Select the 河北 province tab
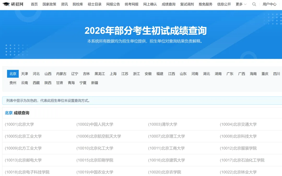The height and width of the screenshot is (176, 282). click(36, 74)
